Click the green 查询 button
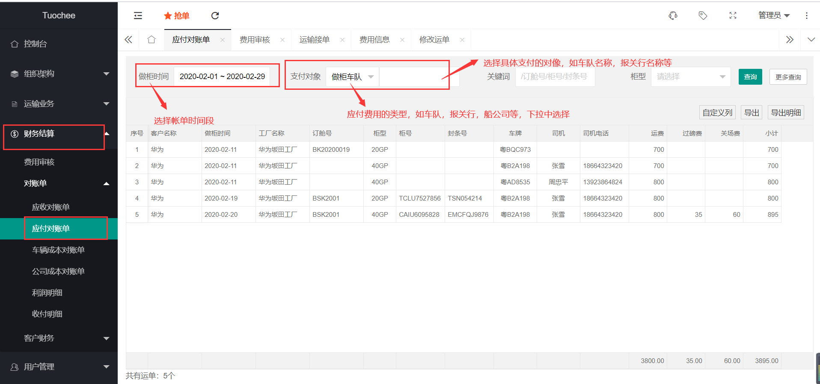 (x=750, y=77)
